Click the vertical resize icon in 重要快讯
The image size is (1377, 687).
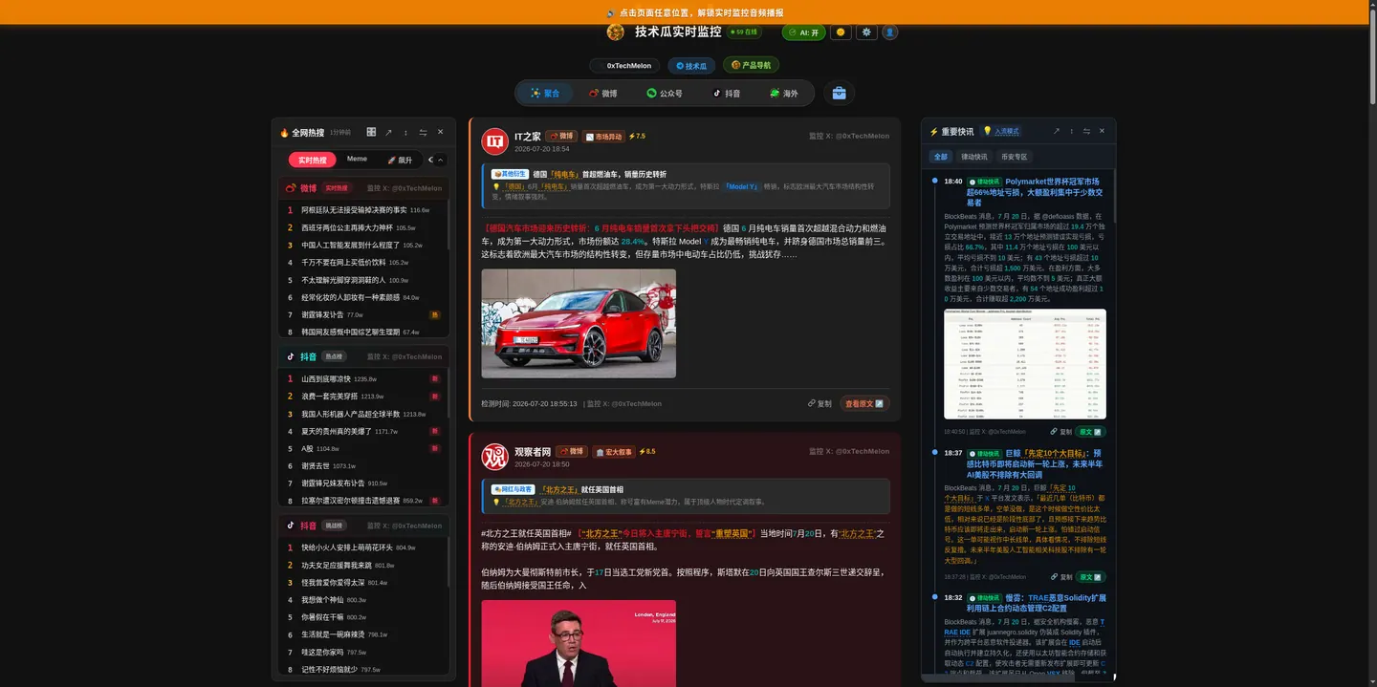click(1071, 132)
